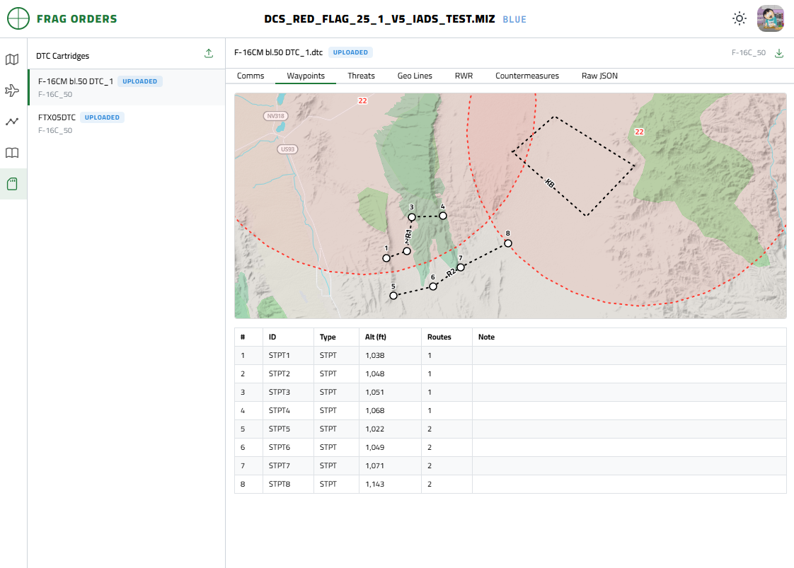
Task: Click the NV318 road shield on map
Action: [x=275, y=116]
